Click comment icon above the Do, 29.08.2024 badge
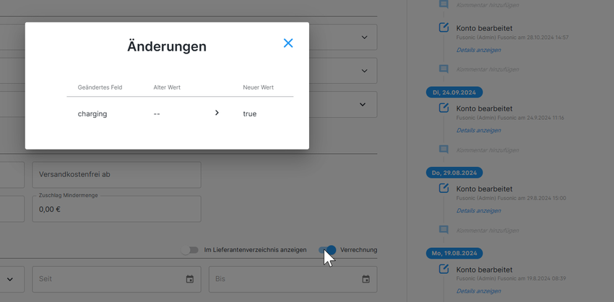The height and width of the screenshot is (302, 614). click(444, 150)
